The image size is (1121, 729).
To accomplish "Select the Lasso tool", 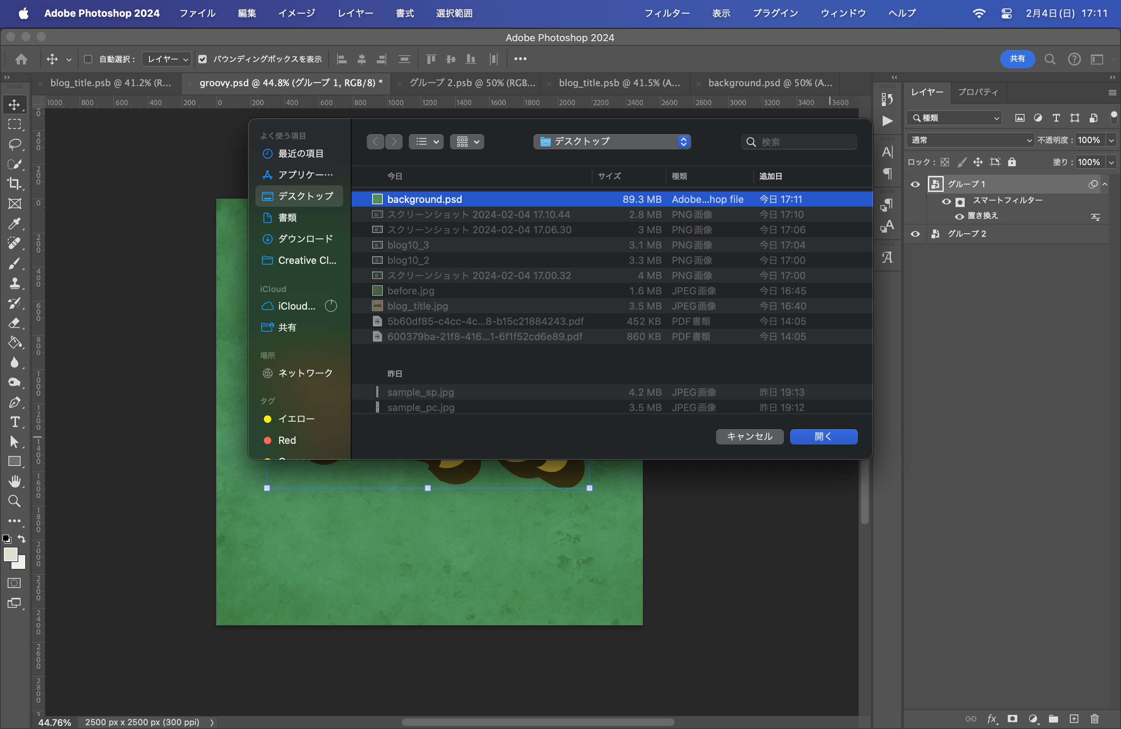I will [14, 144].
